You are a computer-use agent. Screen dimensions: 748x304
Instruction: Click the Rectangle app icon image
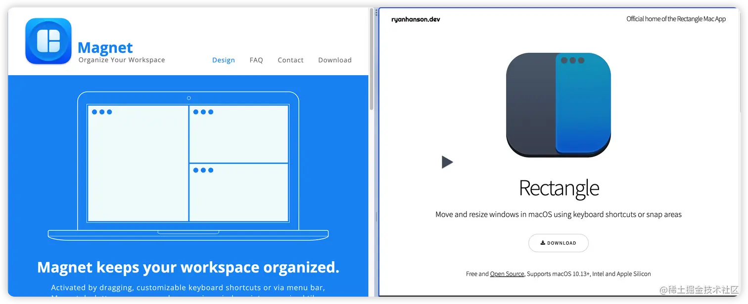pos(559,105)
